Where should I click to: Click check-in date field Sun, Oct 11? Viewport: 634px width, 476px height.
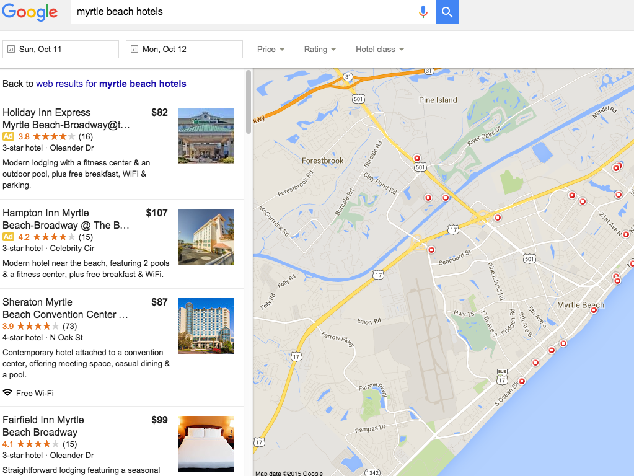[61, 50]
